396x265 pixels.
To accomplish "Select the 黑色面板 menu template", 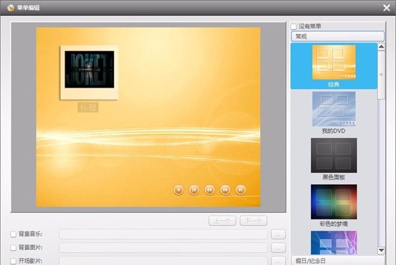I will (x=334, y=159).
